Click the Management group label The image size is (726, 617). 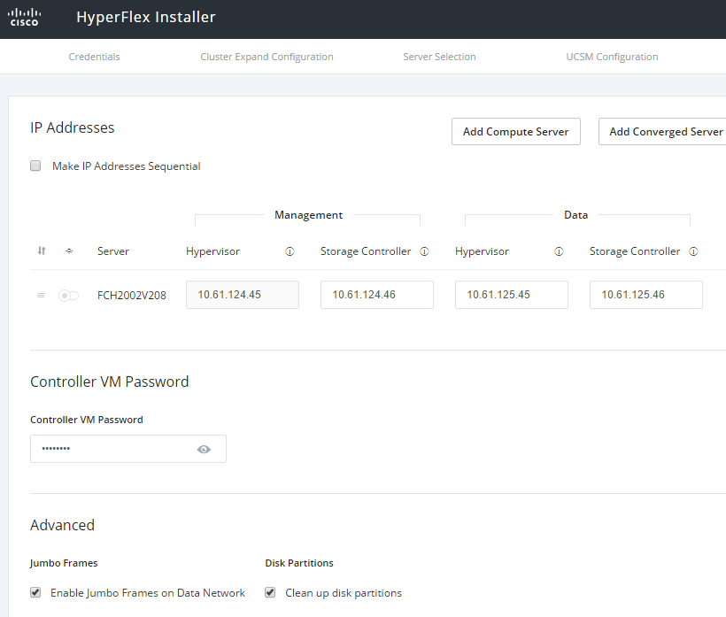(308, 215)
